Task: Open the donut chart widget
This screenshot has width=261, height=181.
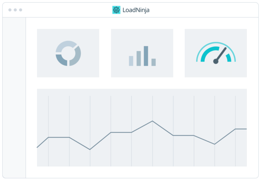Action: pyautogui.click(x=68, y=53)
